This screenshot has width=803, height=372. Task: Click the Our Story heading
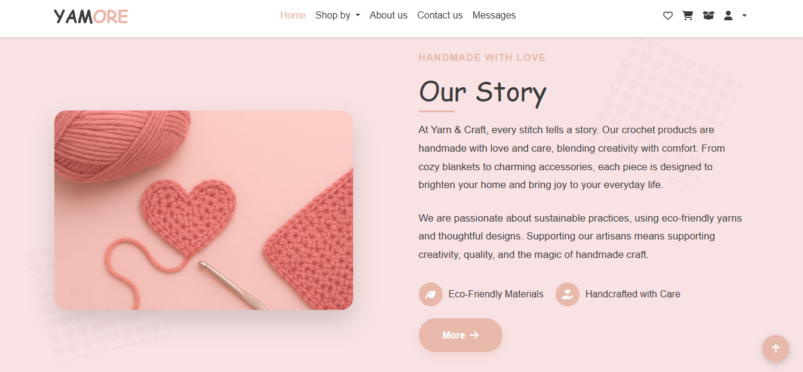click(482, 92)
